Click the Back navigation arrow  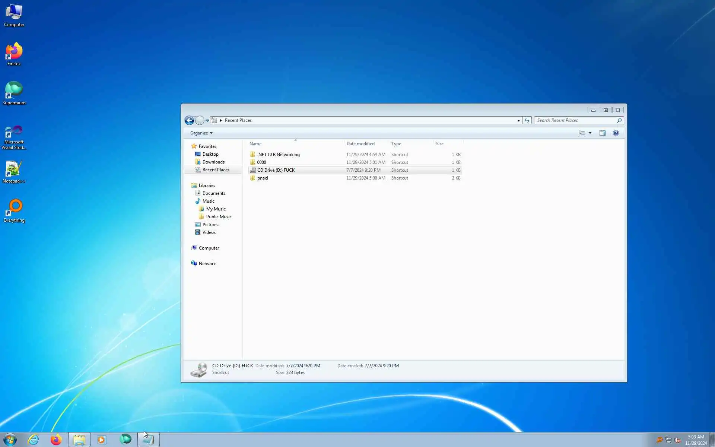click(189, 120)
